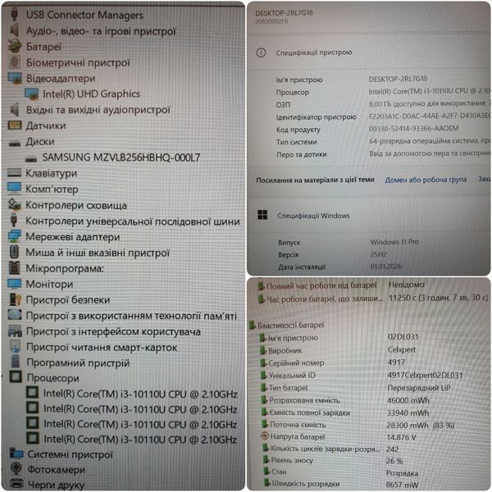Click the monitor icon beside Відеоадаптери

click(x=15, y=78)
